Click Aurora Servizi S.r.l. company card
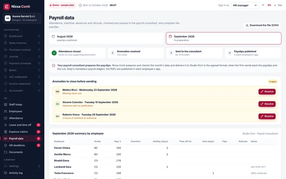The height and width of the screenshot is (179, 286). pos(22,18)
